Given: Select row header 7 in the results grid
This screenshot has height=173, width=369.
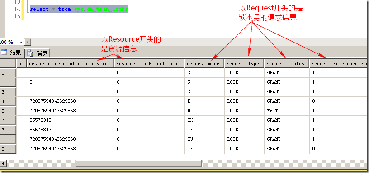Looking at the screenshot, I should click(x=8, y=130).
